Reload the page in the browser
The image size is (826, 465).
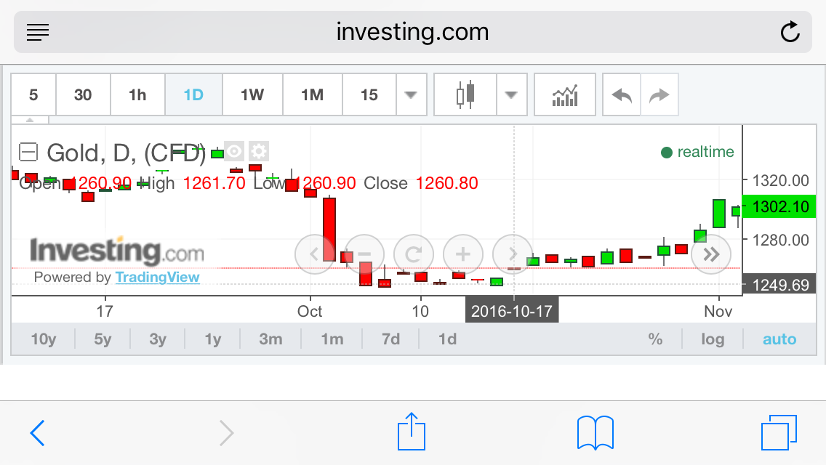(790, 32)
